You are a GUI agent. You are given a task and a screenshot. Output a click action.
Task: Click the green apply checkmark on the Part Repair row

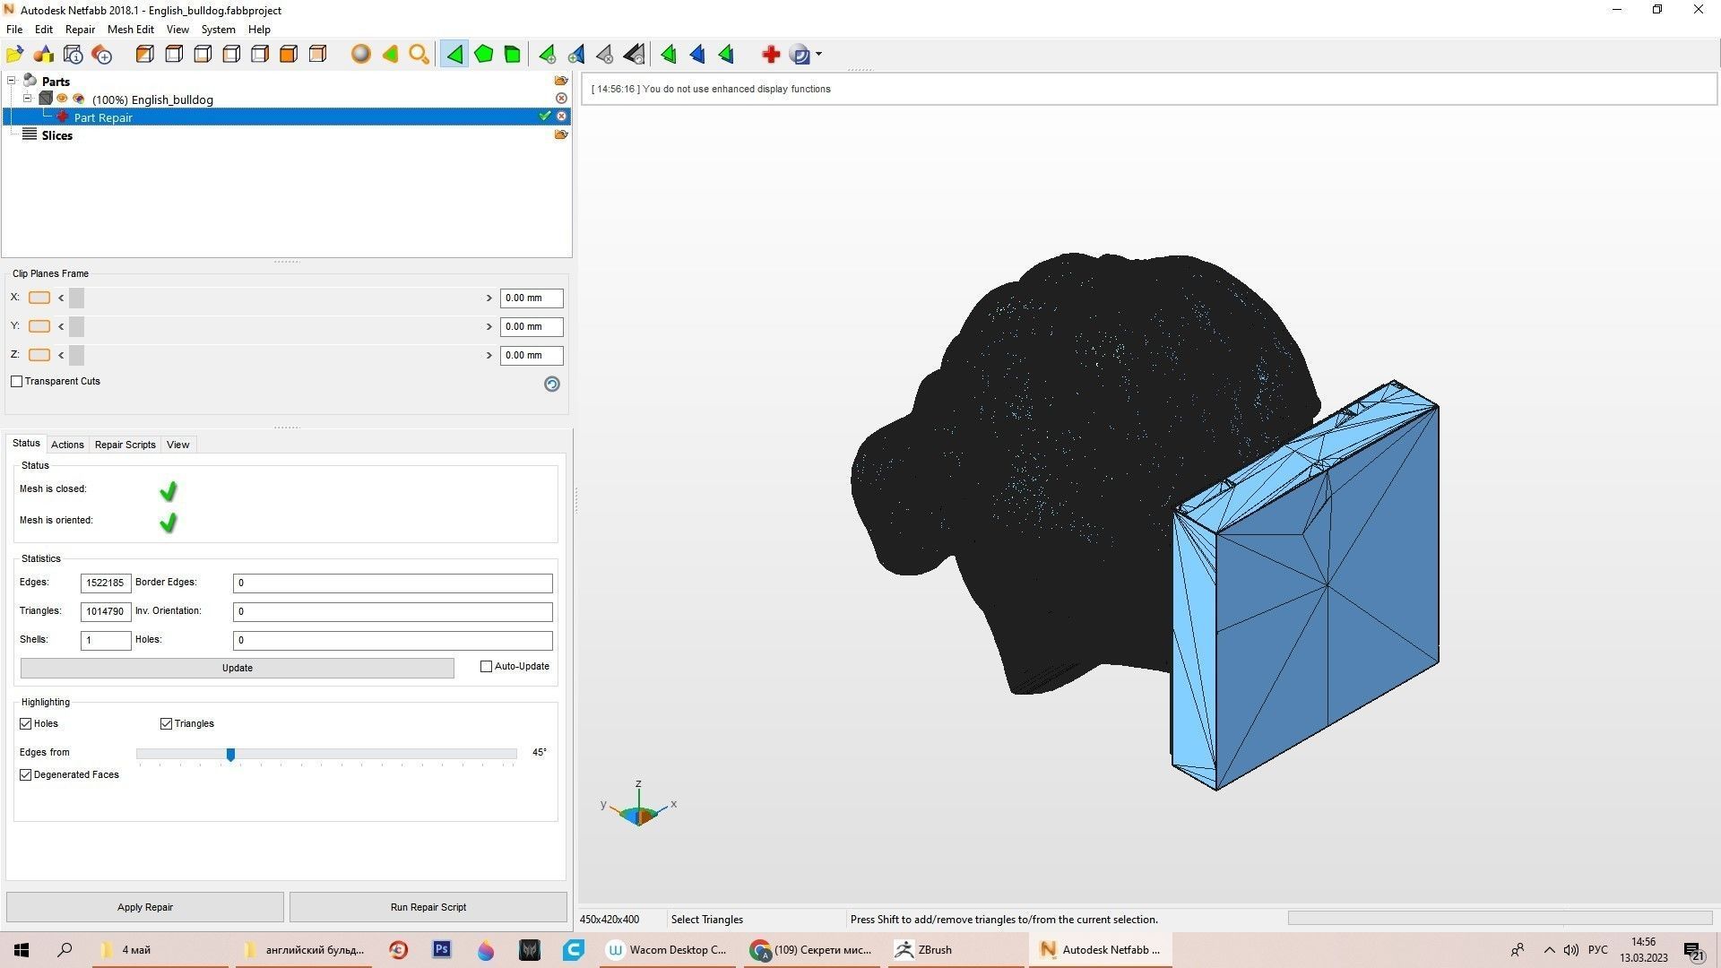[544, 117]
